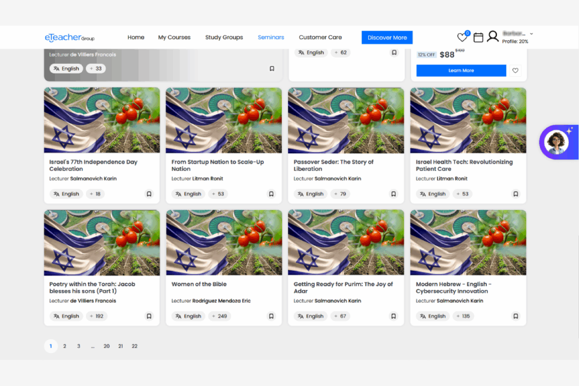Click English tag on Modern Hebrew card
The height and width of the screenshot is (386, 579).
point(433,316)
